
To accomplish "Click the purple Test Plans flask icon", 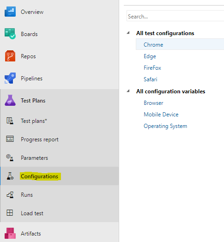I will coord(10,100).
